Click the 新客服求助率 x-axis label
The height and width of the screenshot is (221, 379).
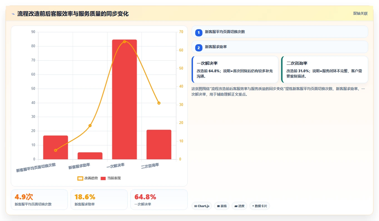pyautogui.click(x=79, y=166)
